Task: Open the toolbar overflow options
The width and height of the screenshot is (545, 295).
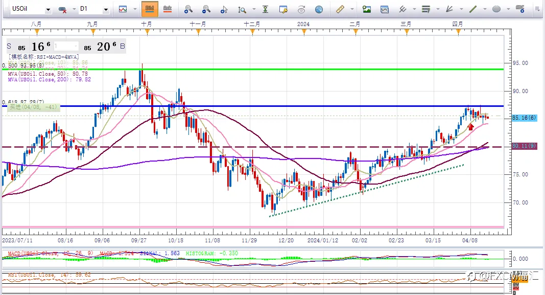Action: [537, 9]
